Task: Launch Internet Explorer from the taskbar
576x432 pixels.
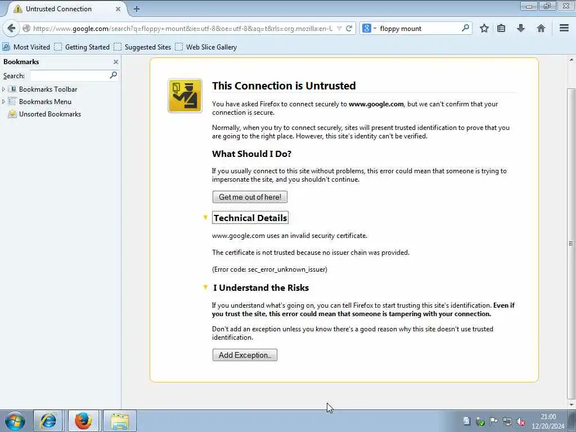Action: click(48, 421)
